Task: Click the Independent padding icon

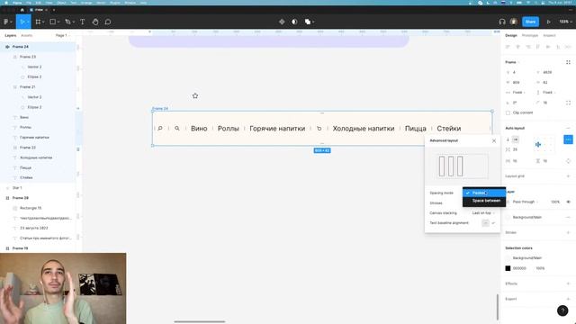Action: click(x=568, y=161)
